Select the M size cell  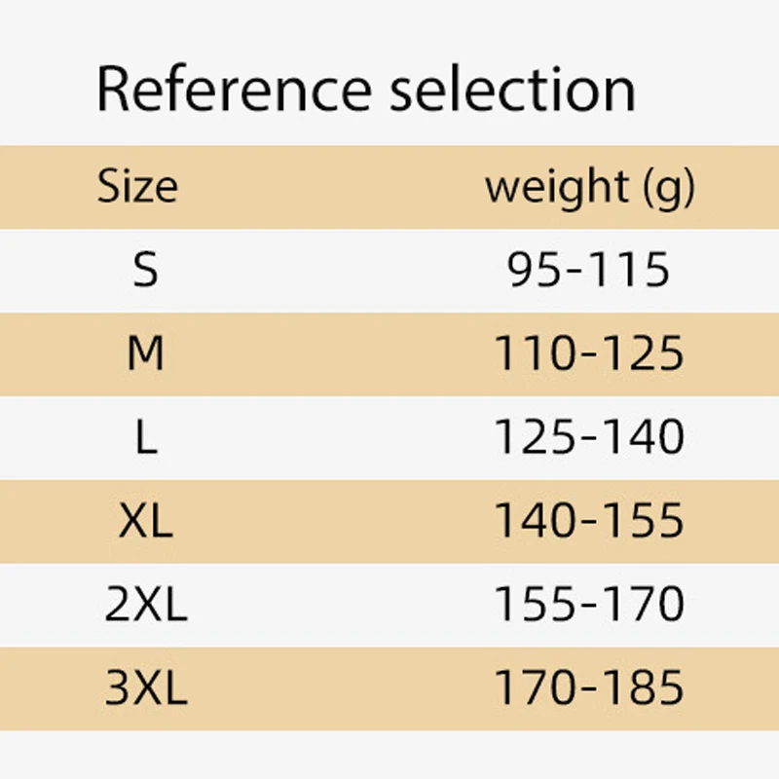click(145, 354)
